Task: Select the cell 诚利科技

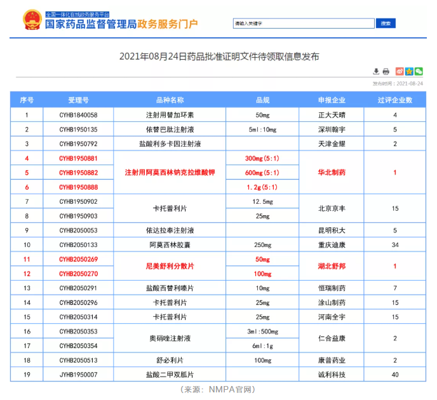Action: (x=332, y=375)
